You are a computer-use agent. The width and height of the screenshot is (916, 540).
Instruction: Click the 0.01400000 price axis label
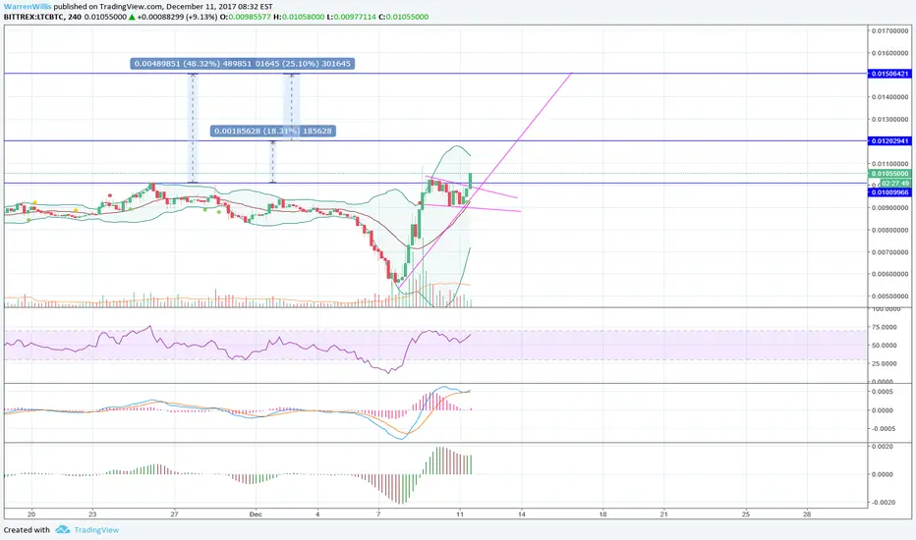click(889, 97)
